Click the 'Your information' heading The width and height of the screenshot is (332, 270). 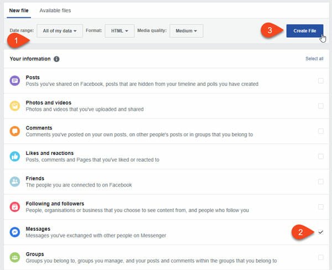pyautogui.click(x=30, y=59)
